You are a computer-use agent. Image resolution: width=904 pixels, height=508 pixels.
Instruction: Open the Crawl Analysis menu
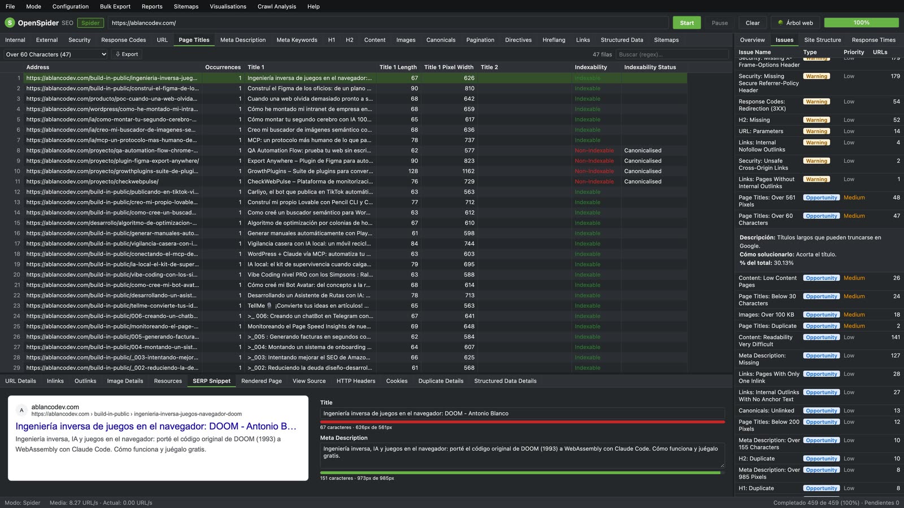[x=277, y=7]
